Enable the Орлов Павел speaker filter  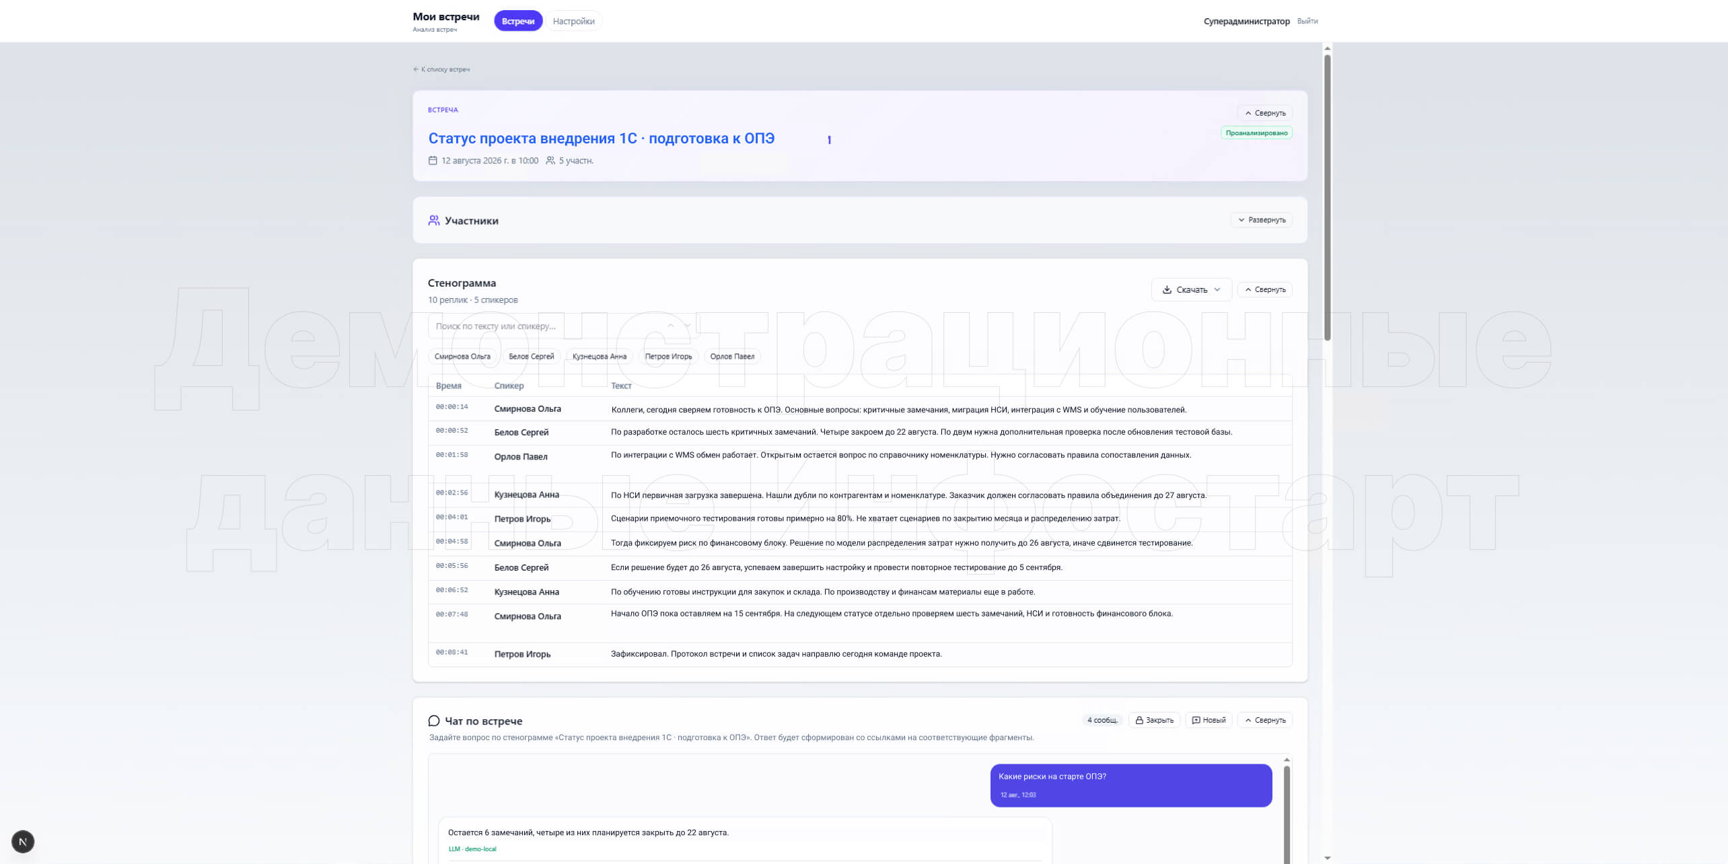click(732, 357)
